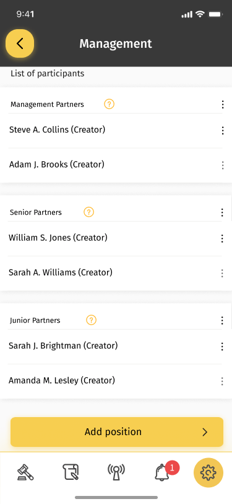Open the document edit tab icon

[71, 472]
